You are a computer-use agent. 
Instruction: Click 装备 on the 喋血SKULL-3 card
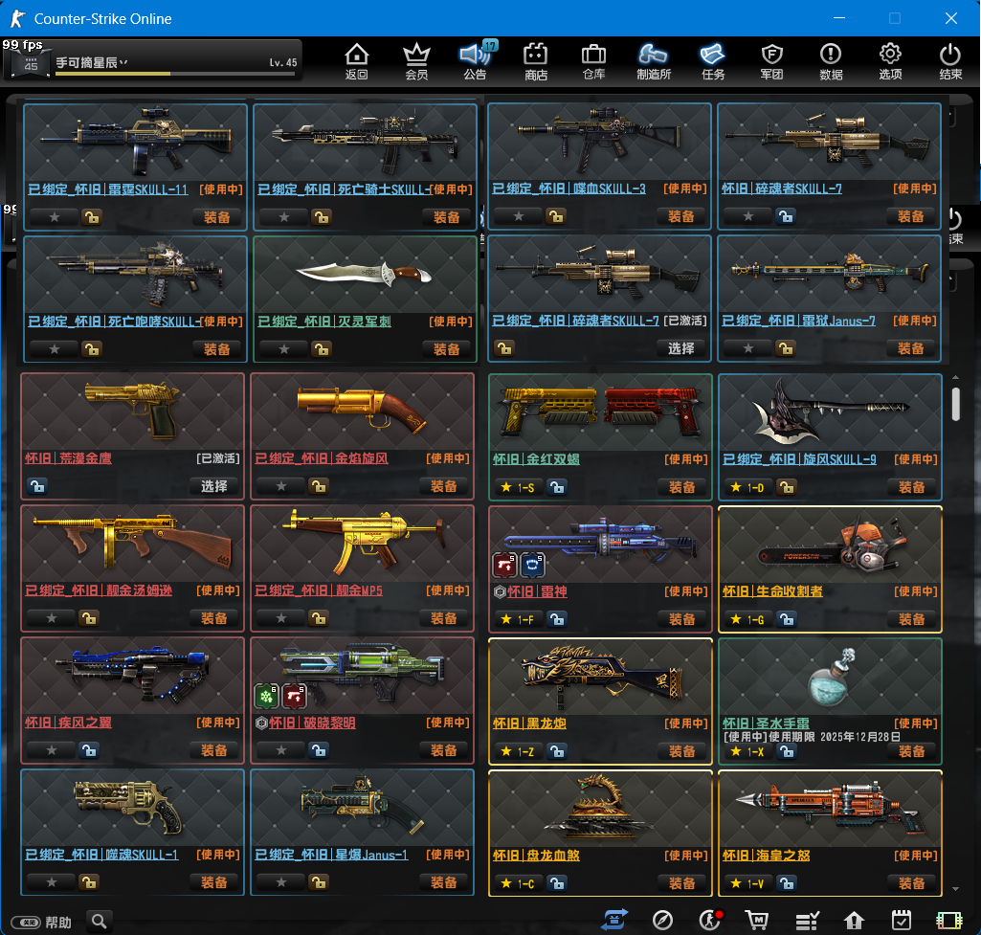(681, 216)
